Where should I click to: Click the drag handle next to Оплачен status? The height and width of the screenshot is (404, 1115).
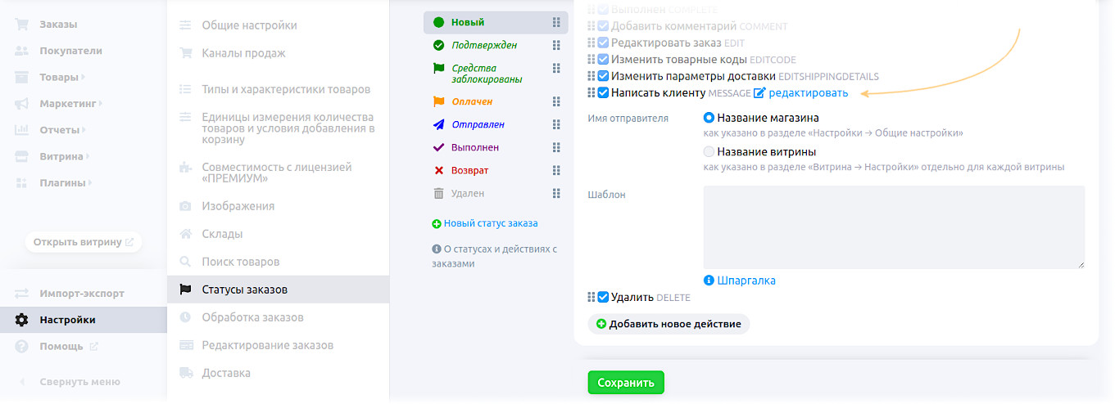tap(556, 102)
